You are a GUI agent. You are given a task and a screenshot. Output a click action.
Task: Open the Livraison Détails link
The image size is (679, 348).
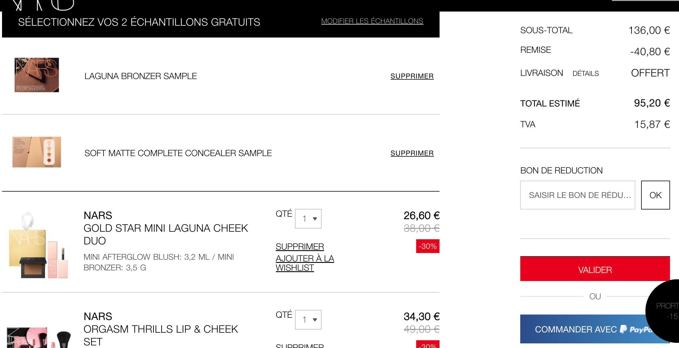click(586, 74)
